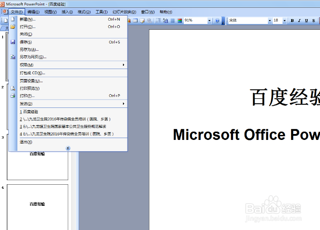This screenshot has height=230, width=320.
Task: Click the Insert Hyperlink toolbar icon
Action: pos(149,21)
